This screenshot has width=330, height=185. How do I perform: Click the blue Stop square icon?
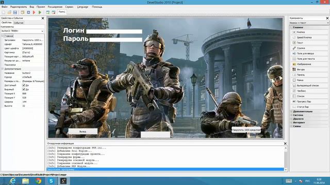[x=28, y=12]
